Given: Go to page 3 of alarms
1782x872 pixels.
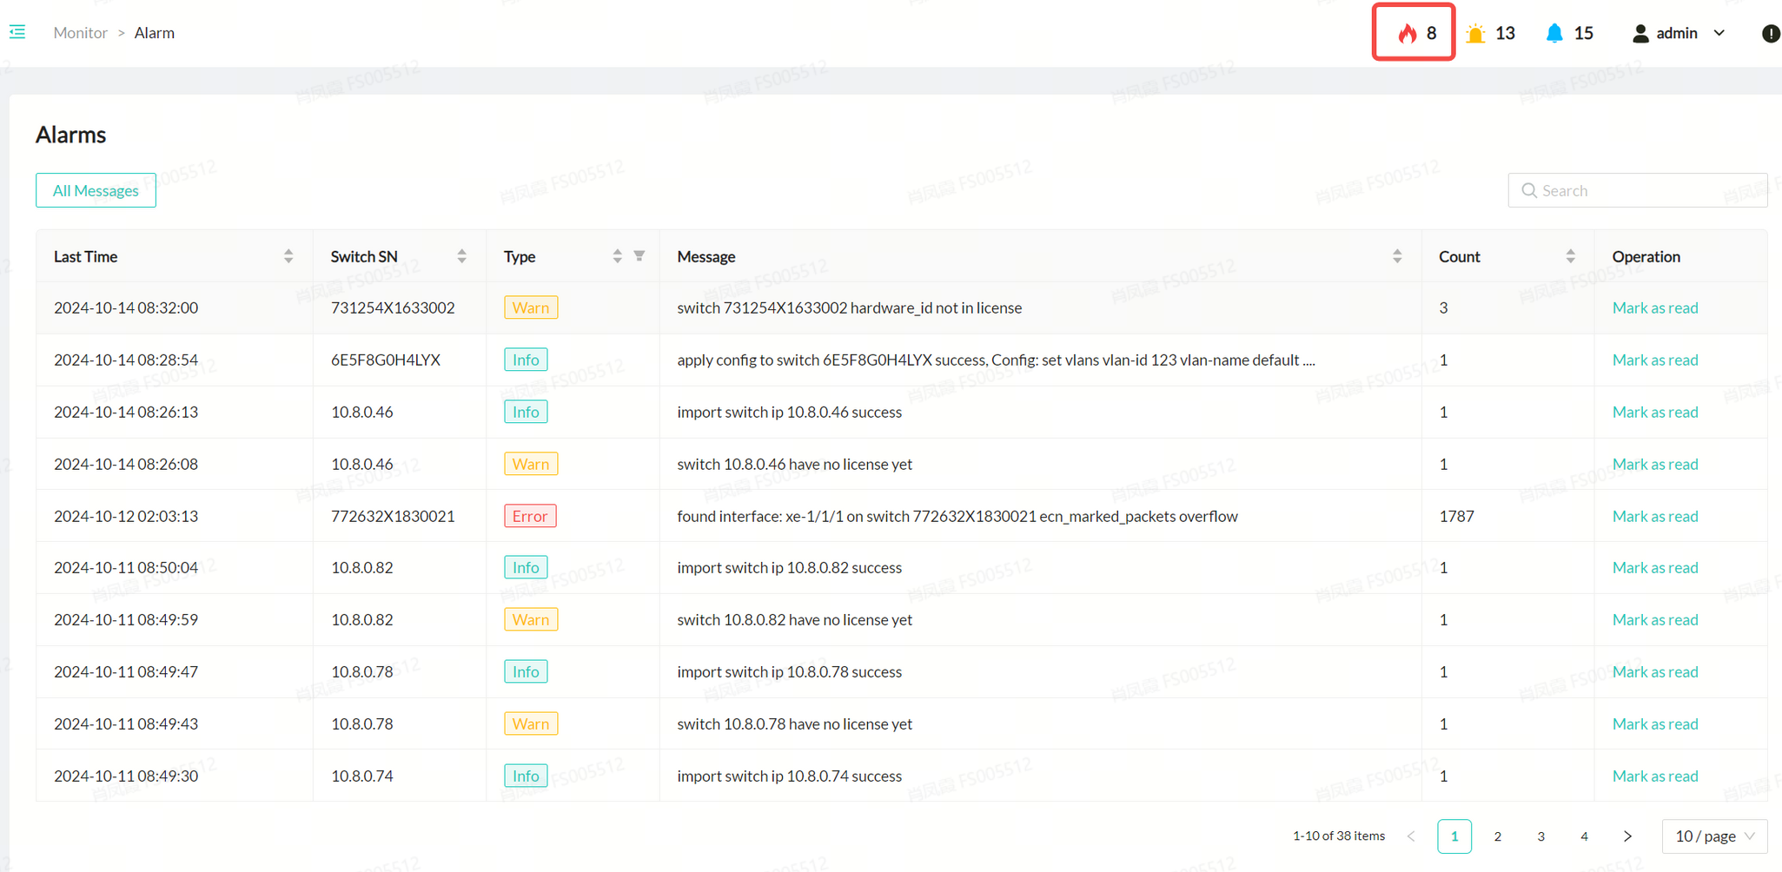Looking at the screenshot, I should click(x=1540, y=836).
